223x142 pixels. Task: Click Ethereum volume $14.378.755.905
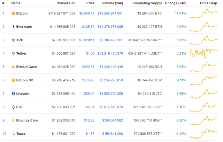(x=110, y=27)
